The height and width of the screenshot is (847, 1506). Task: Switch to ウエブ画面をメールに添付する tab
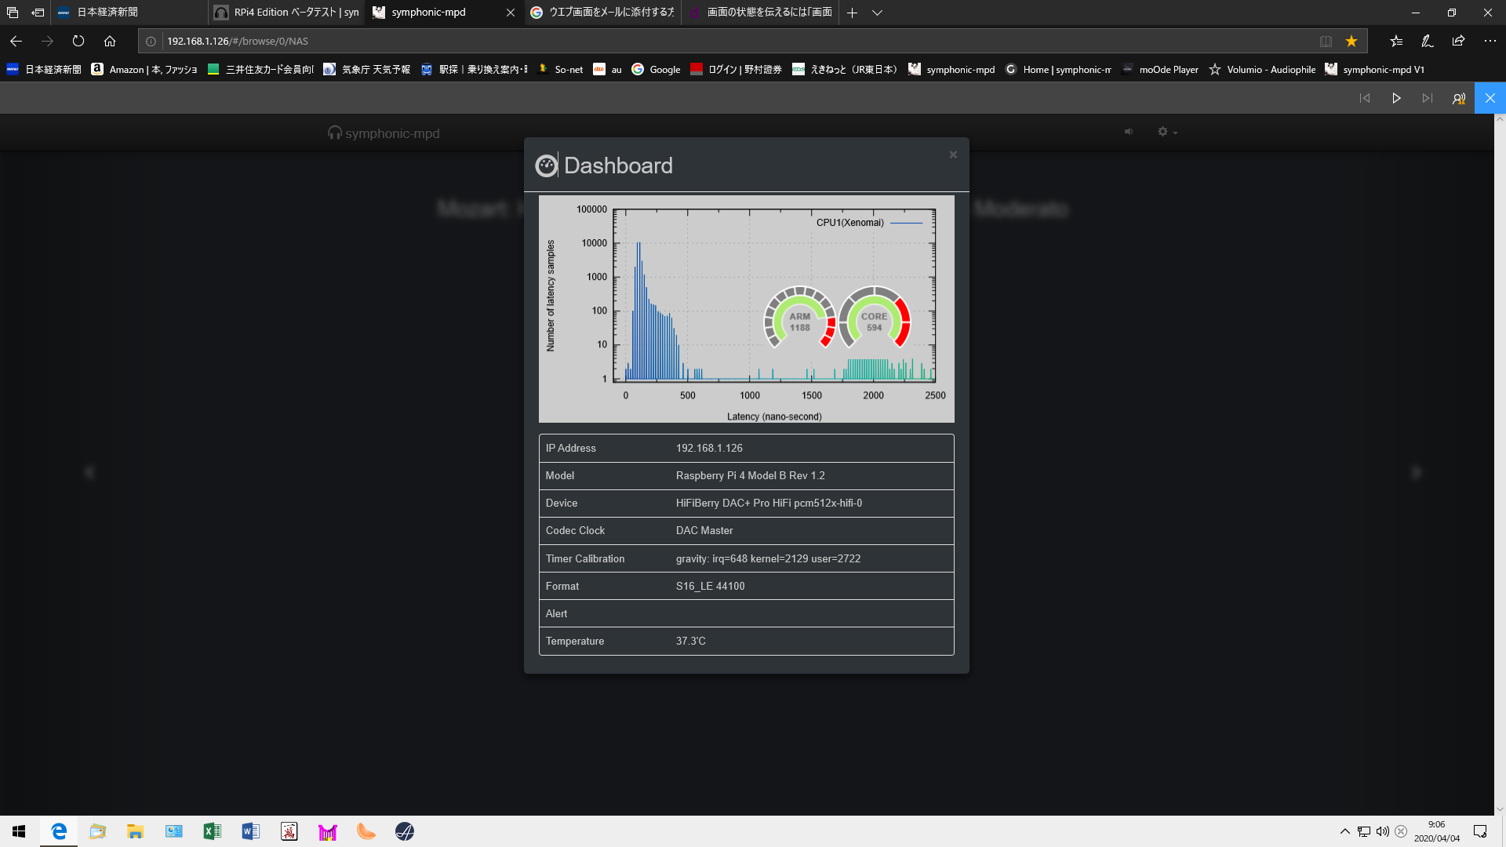pyautogui.click(x=602, y=13)
